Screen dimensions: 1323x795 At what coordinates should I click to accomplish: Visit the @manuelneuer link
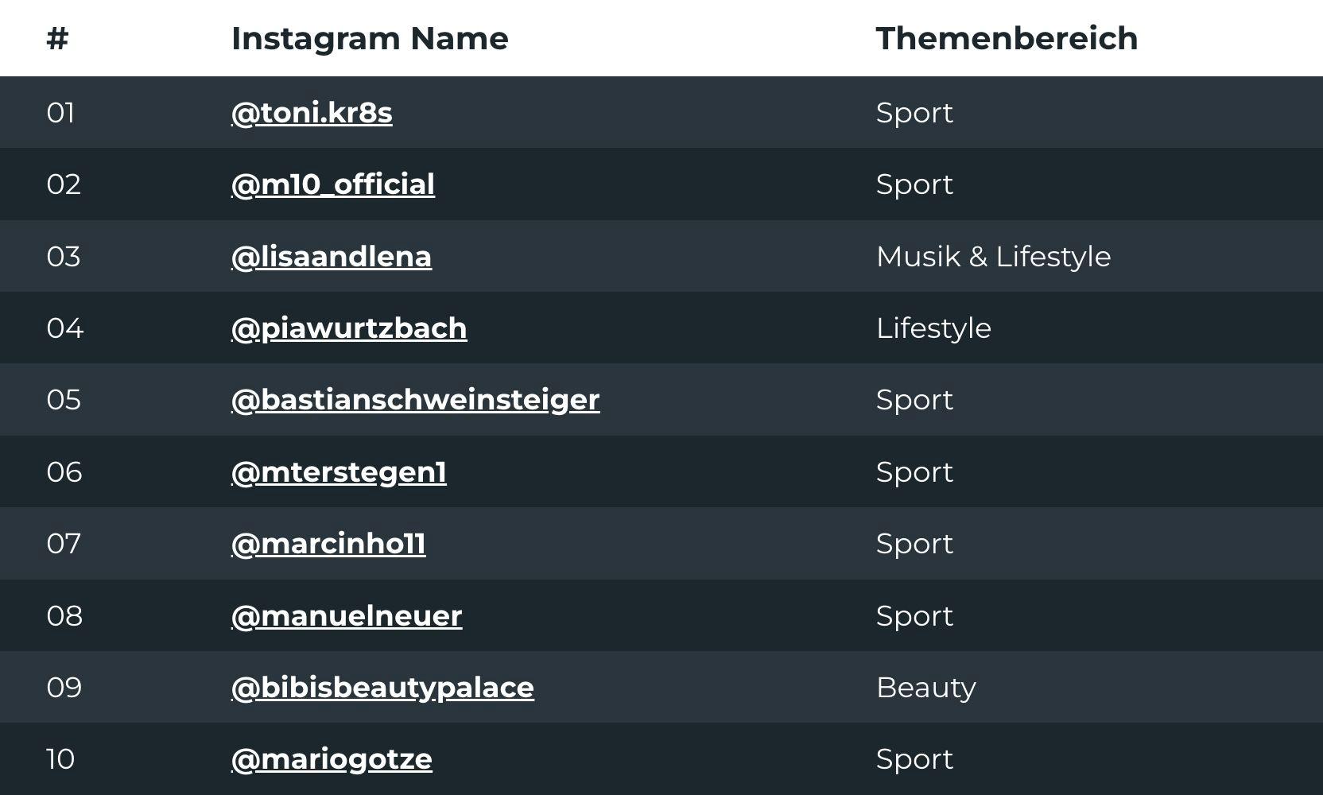pyautogui.click(x=347, y=616)
